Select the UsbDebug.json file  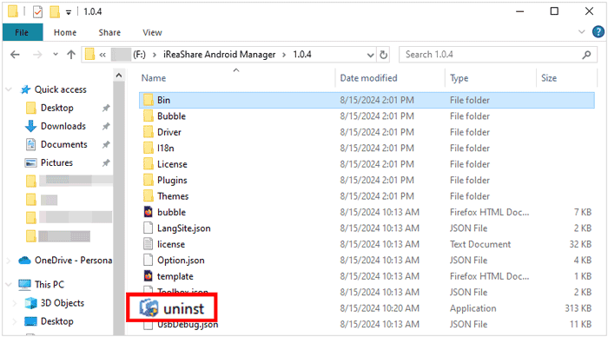click(x=188, y=325)
